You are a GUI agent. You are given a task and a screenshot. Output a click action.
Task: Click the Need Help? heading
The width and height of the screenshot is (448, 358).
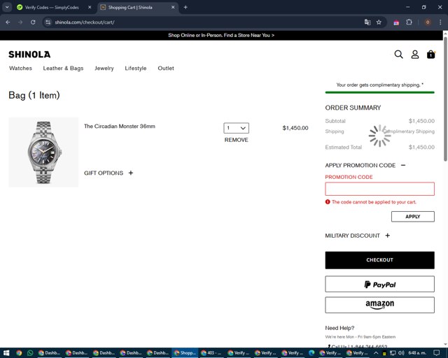coord(339,328)
